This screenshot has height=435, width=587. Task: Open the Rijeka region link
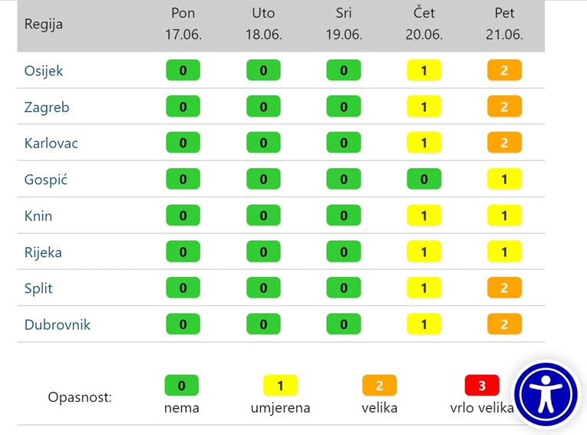point(43,252)
